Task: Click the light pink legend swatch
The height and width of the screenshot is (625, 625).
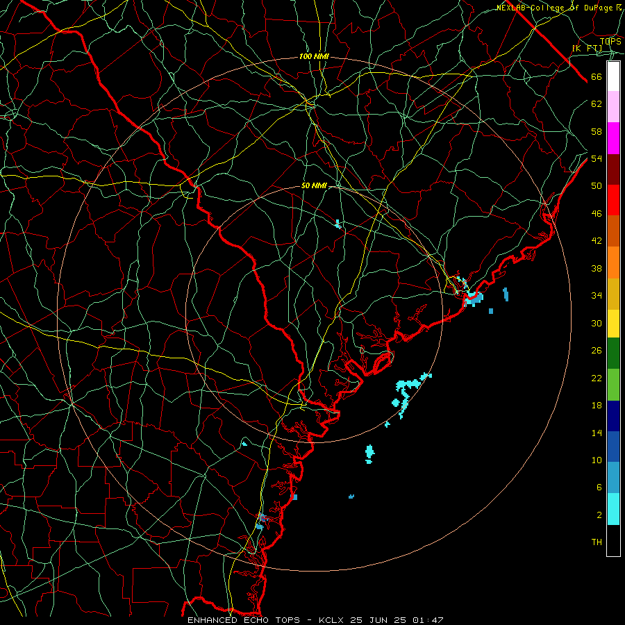Action: click(x=613, y=107)
